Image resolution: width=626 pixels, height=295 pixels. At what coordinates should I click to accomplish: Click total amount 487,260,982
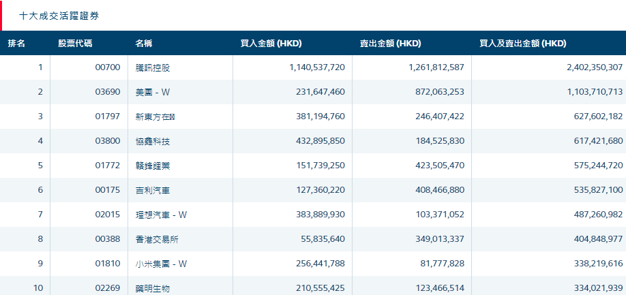pyautogui.click(x=598, y=215)
